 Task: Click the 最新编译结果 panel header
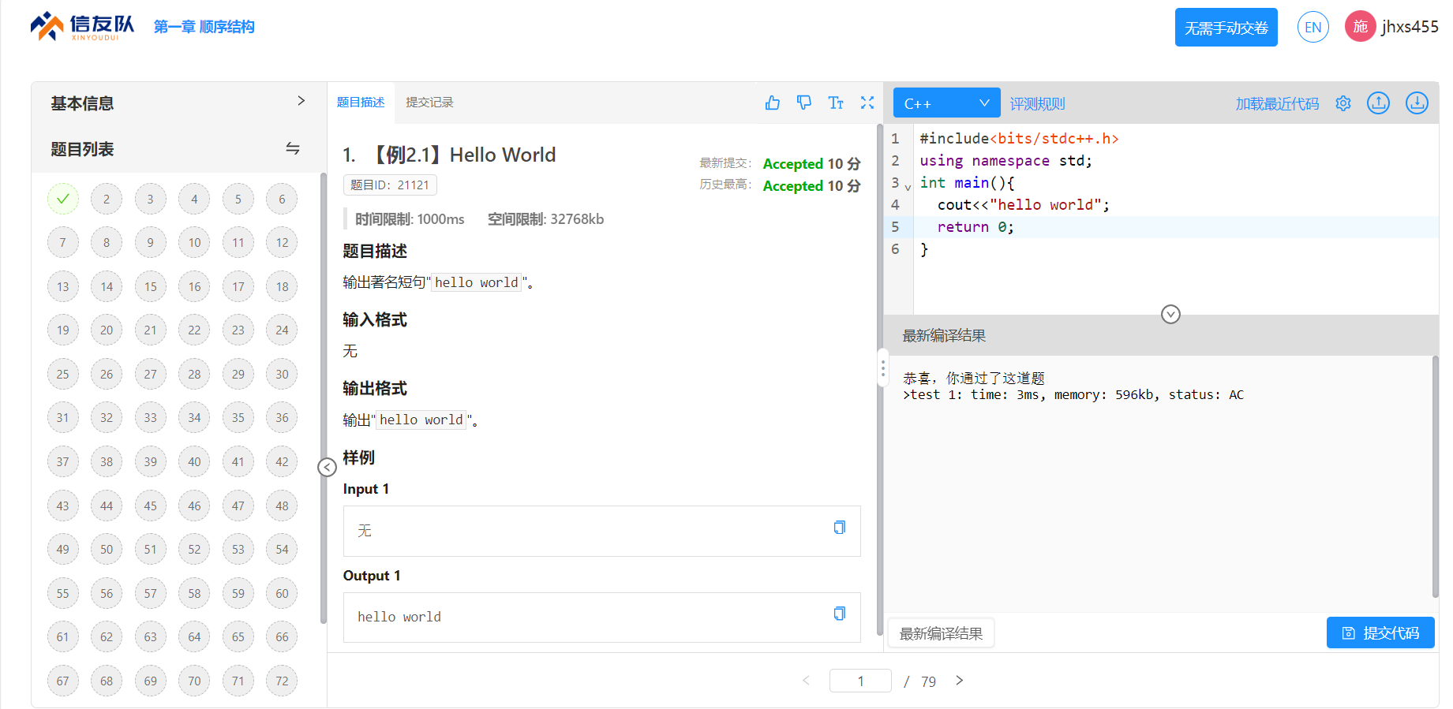click(944, 336)
